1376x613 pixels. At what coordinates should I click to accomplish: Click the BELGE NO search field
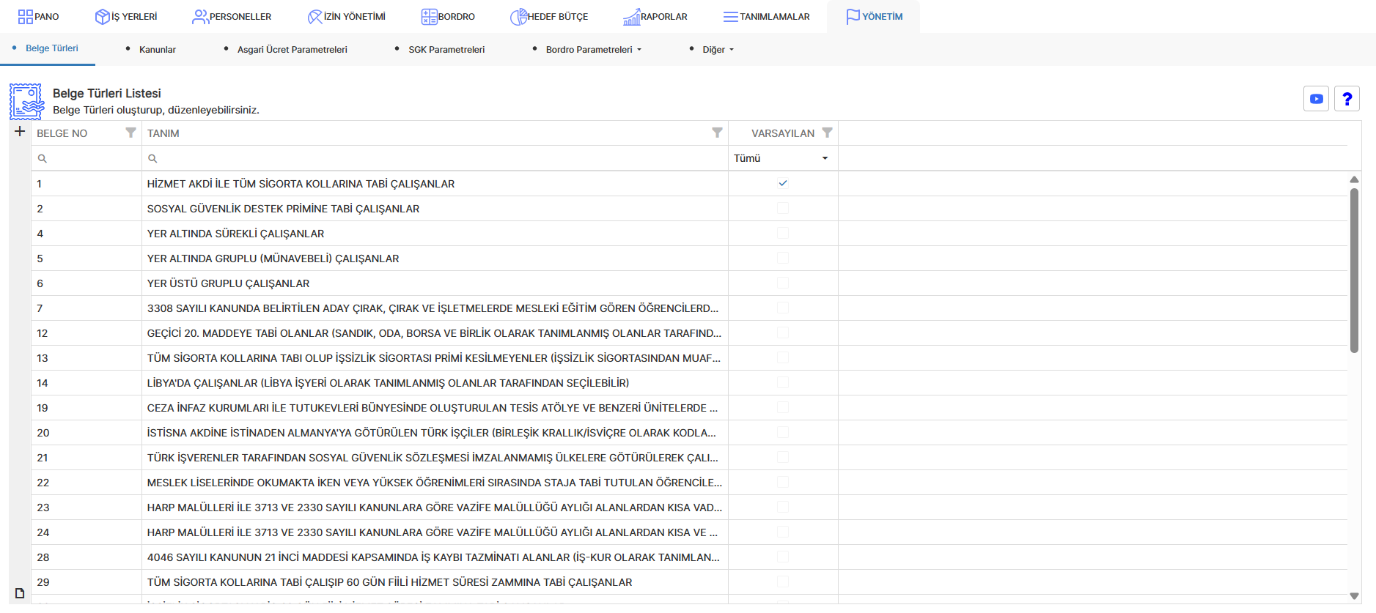pyautogui.click(x=87, y=158)
